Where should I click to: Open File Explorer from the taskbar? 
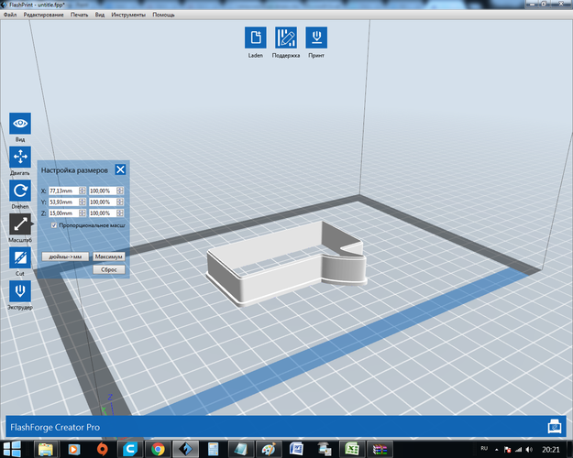click(46, 449)
